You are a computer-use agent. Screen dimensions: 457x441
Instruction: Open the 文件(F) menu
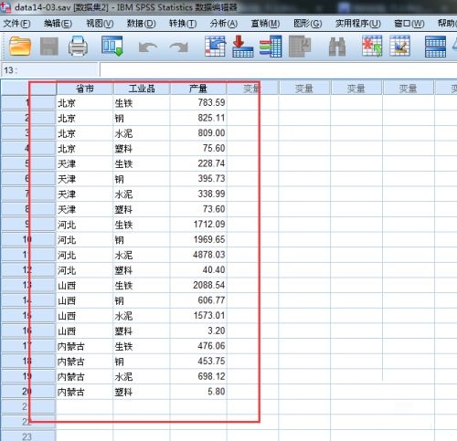[x=16, y=24]
